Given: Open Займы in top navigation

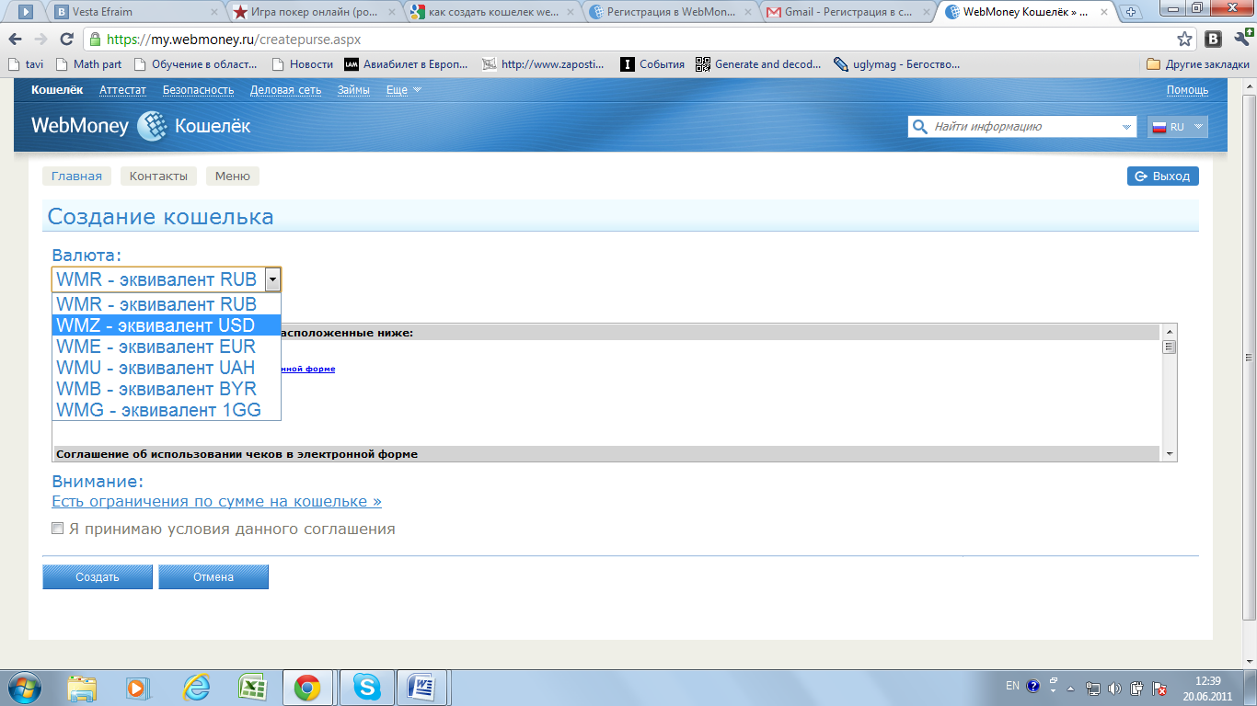Looking at the screenshot, I should (x=353, y=90).
